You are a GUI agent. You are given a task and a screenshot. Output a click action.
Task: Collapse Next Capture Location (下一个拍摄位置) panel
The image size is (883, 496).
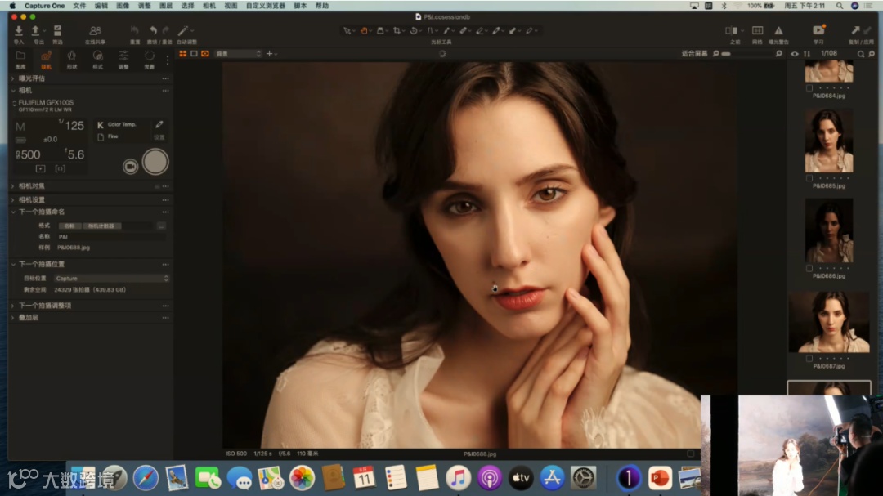13,264
